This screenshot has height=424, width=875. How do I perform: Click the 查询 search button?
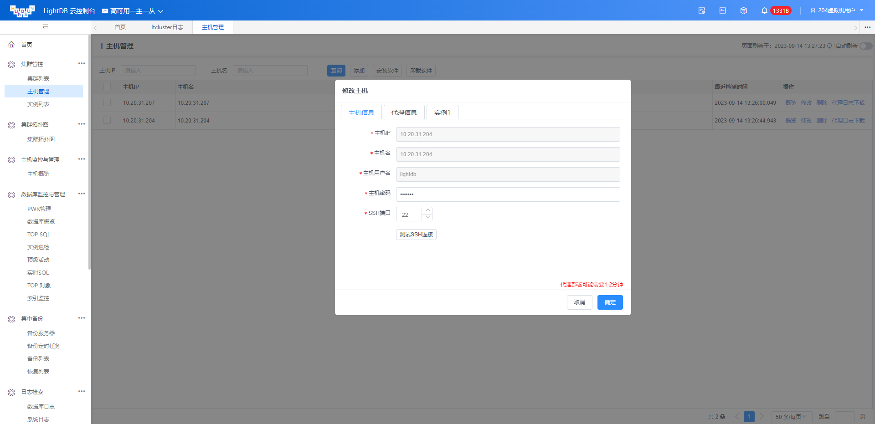(336, 71)
